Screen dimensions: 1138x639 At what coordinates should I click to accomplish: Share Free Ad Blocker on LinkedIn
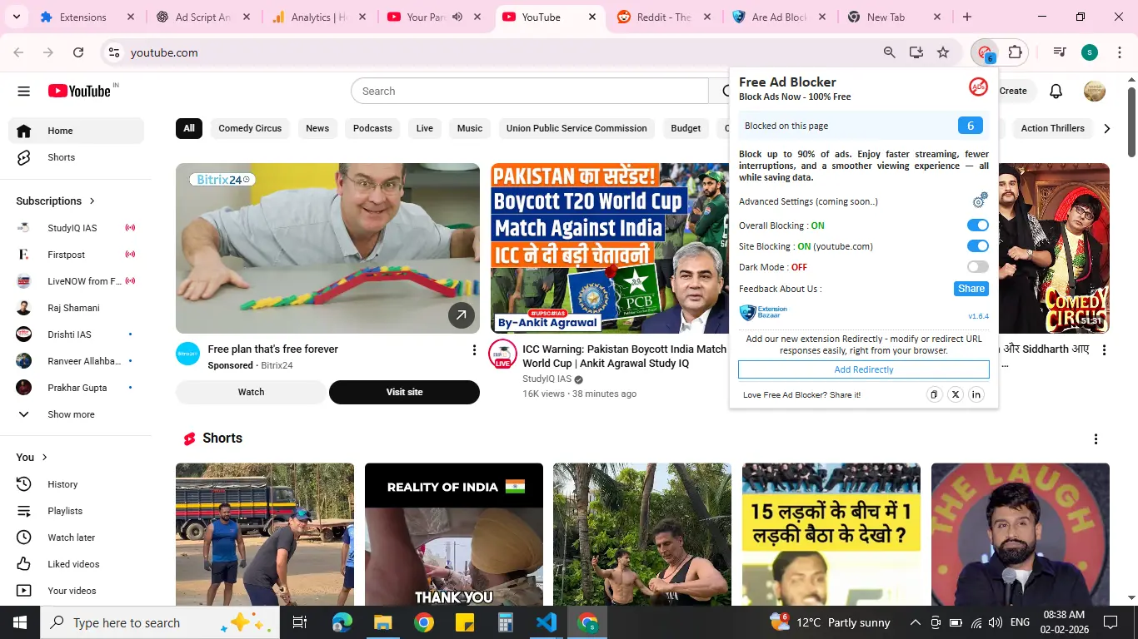976,394
